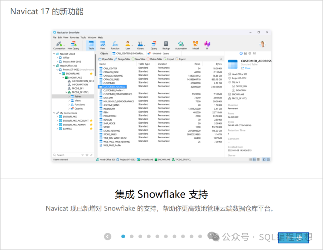Click the New Table button
The width and height of the screenshot is (323, 250).
click(138, 59)
